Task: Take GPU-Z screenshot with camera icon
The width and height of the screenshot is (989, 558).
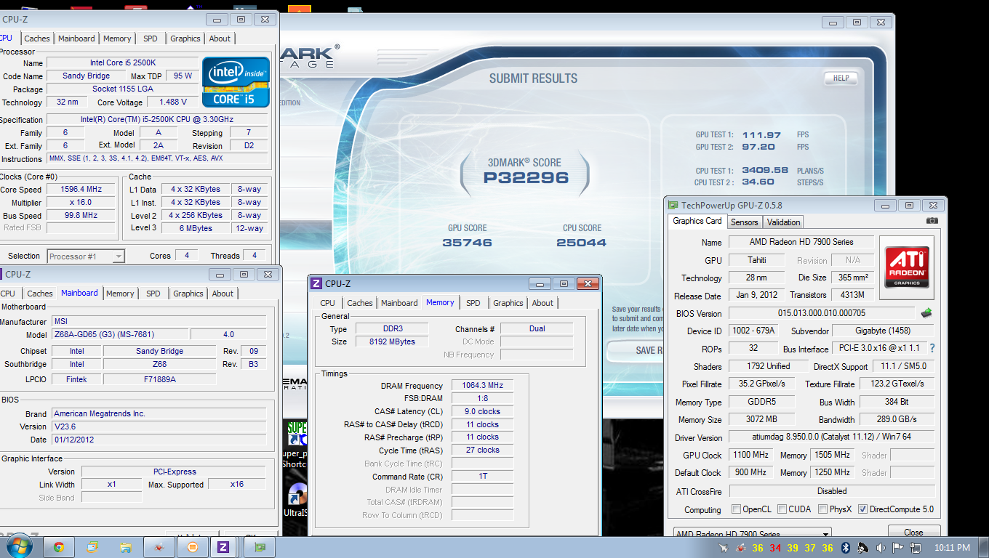Action: click(932, 221)
